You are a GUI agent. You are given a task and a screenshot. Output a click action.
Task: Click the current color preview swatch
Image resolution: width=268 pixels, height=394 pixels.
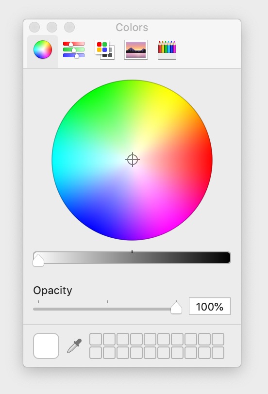(46, 346)
